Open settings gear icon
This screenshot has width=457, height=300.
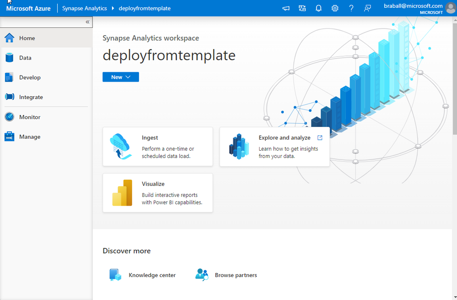click(335, 8)
